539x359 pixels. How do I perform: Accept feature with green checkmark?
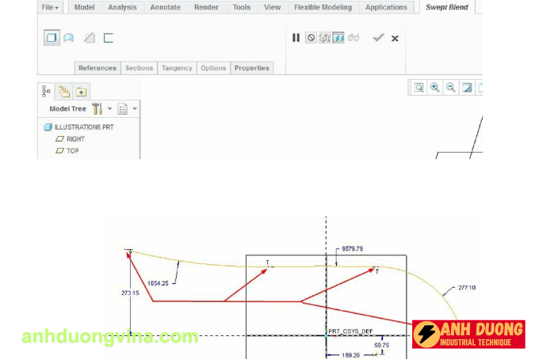378,37
